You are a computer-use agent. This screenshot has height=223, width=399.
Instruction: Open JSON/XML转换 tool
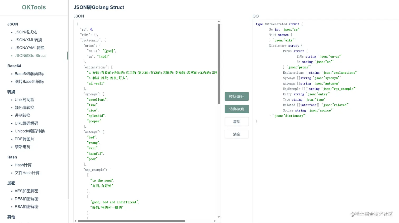click(x=28, y=40)
